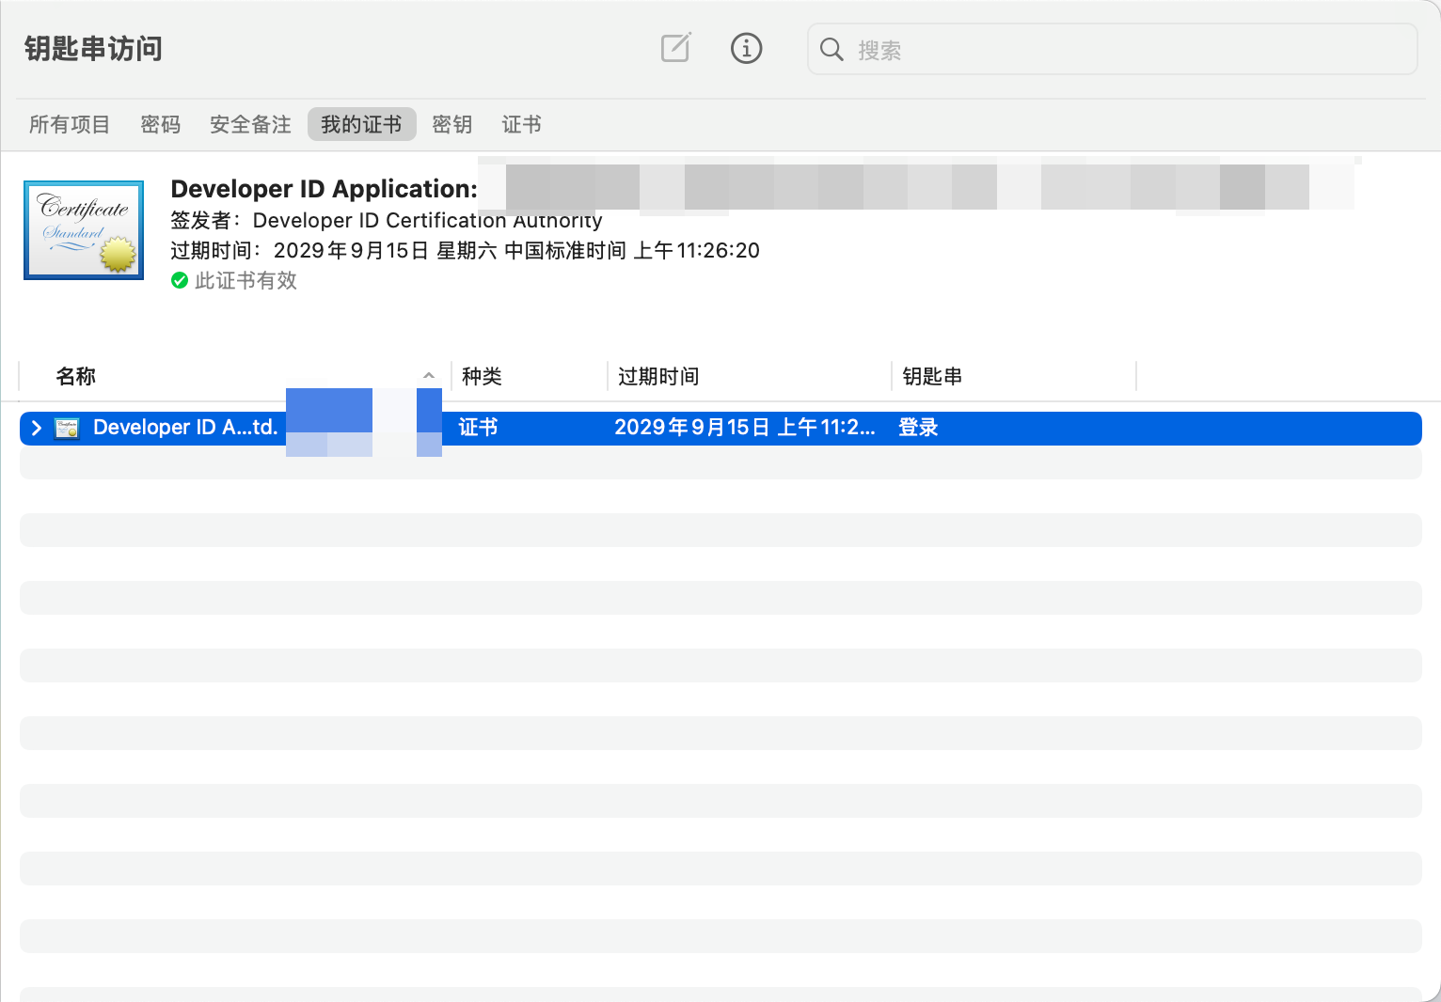Click the 登录 keychain cell

918,429
